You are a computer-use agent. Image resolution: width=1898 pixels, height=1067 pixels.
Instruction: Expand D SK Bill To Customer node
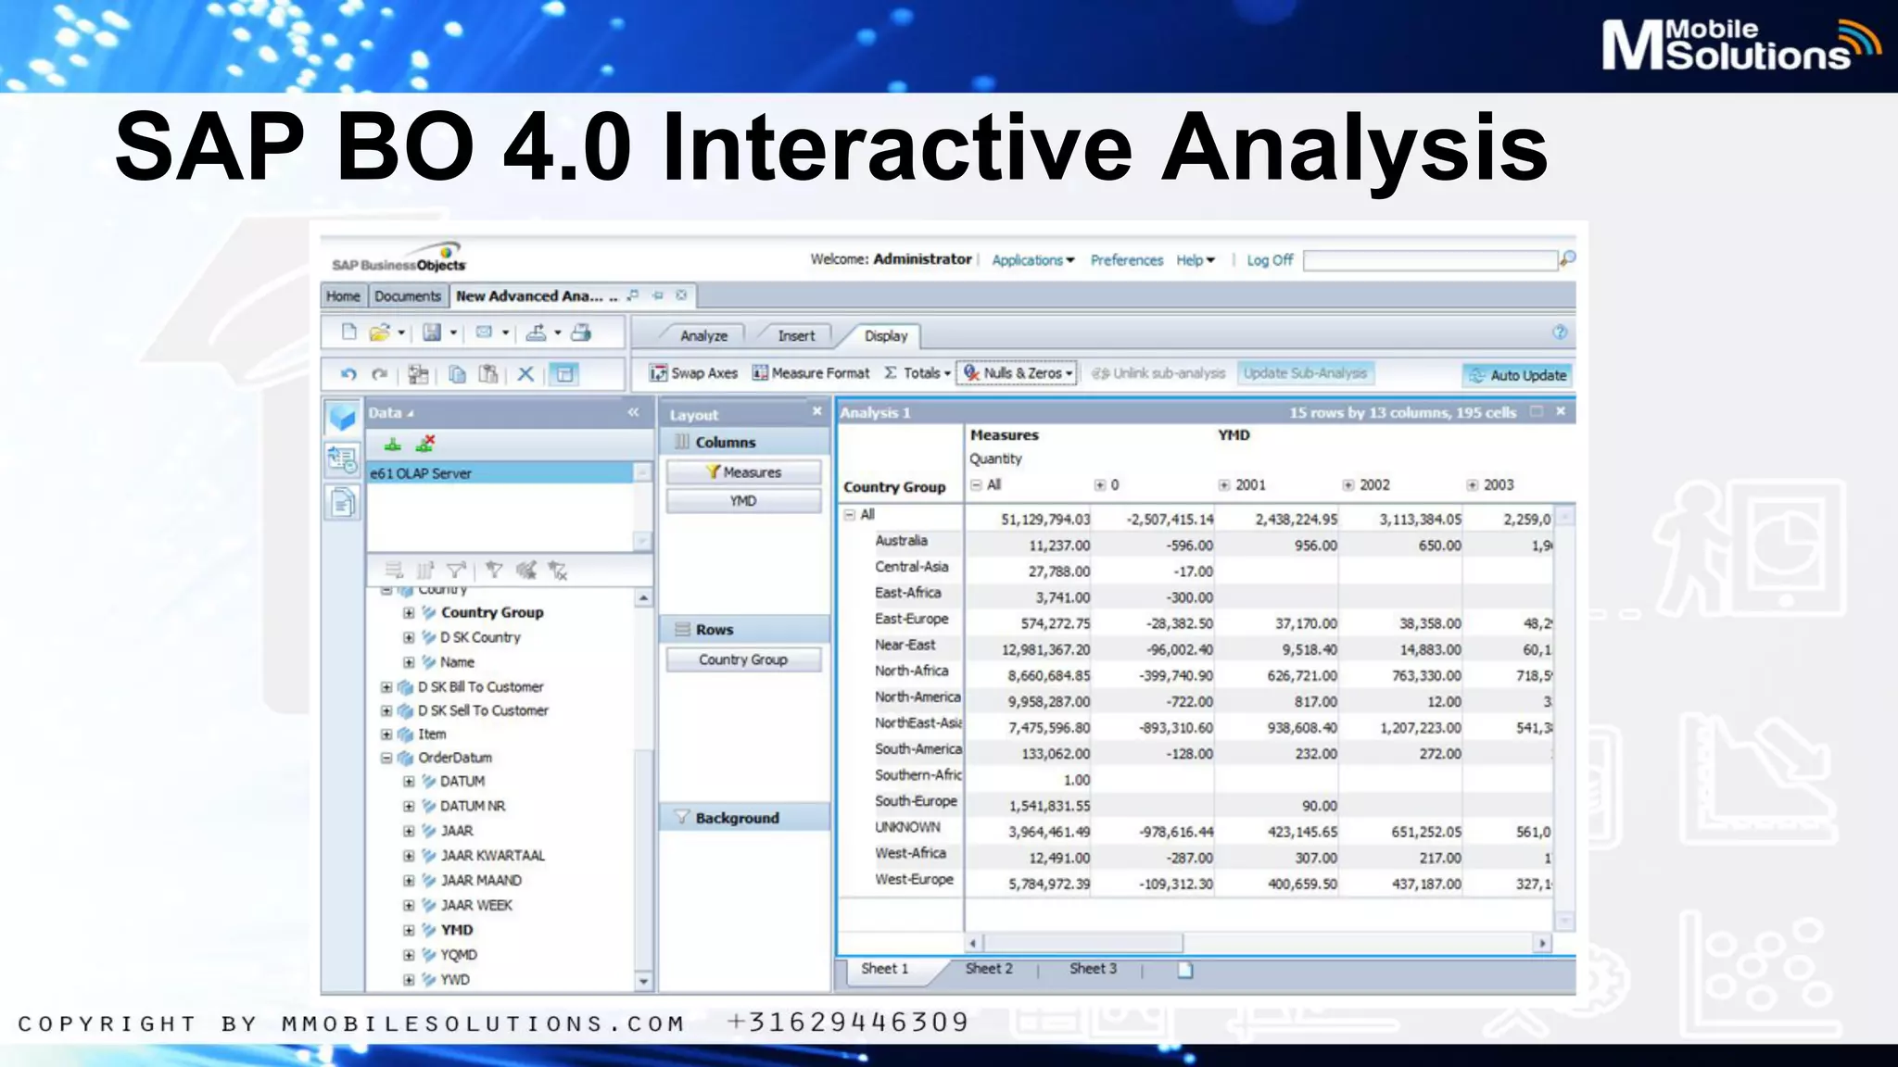[386, 687]
